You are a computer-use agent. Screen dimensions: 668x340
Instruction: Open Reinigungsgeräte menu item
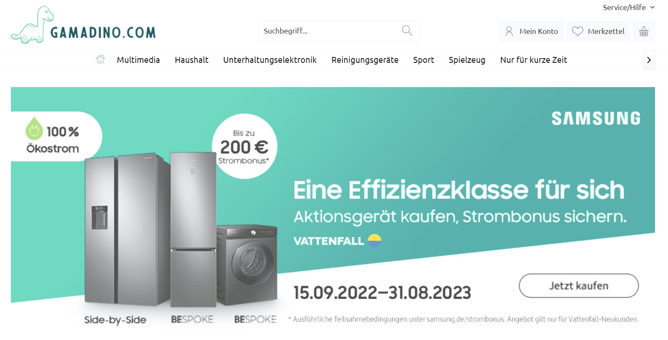pos(365,60)
